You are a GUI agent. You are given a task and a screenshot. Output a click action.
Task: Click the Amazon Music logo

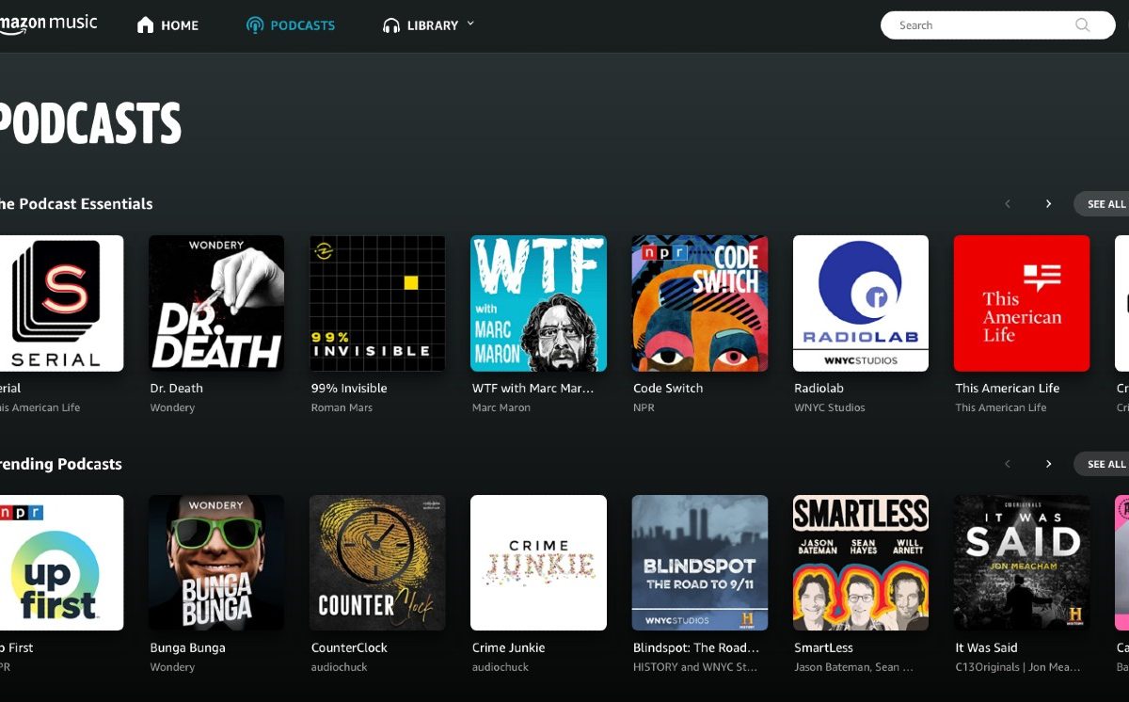(x=49, y=24)
